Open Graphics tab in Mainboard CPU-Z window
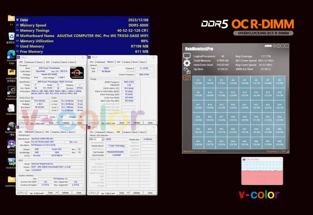 (x=56, y=132)
